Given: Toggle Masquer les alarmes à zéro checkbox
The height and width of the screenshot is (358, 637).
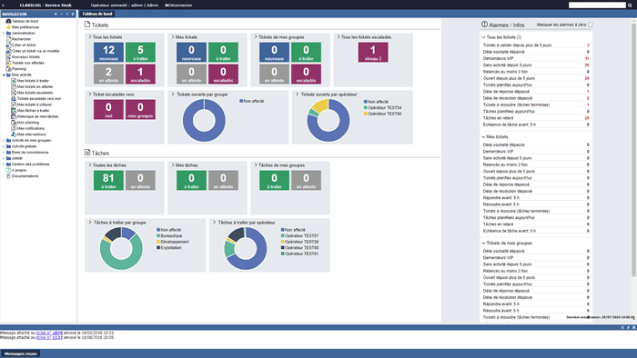Looking at the screenshot, I should (x=591, y=25).
